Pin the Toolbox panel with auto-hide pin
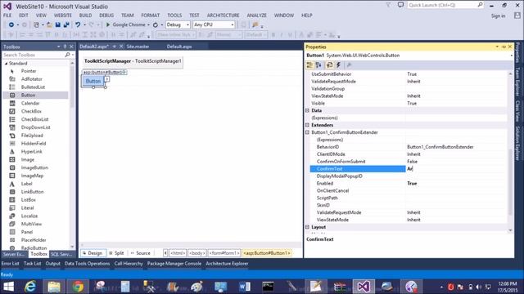The height and width of the screenshot is (294, 524). (x=65, y=47)
